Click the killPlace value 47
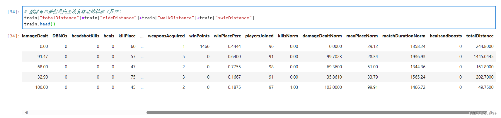This screenshot has width=501, height=118. point(133,67)
